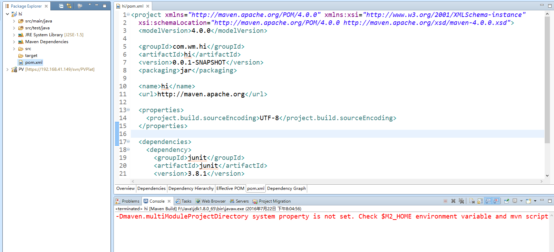Minimize the editor area
The width and height of the screenshot is (554, 252).
click(x=542, y=5)
